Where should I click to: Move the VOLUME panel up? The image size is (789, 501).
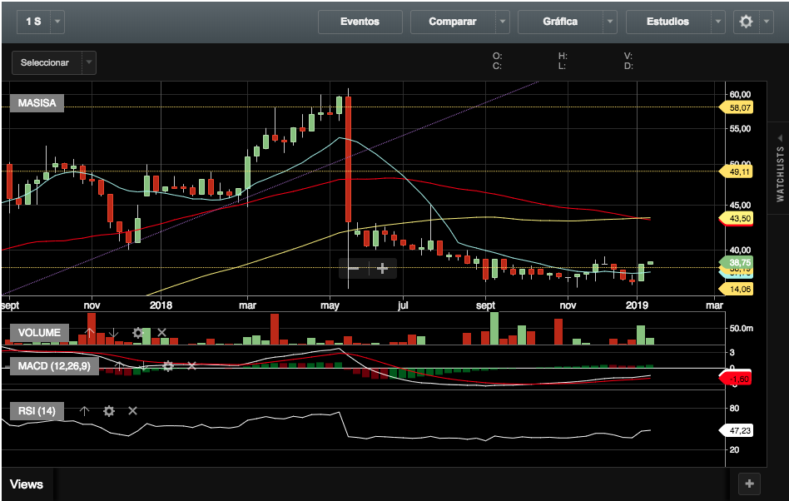pos(90,333)
